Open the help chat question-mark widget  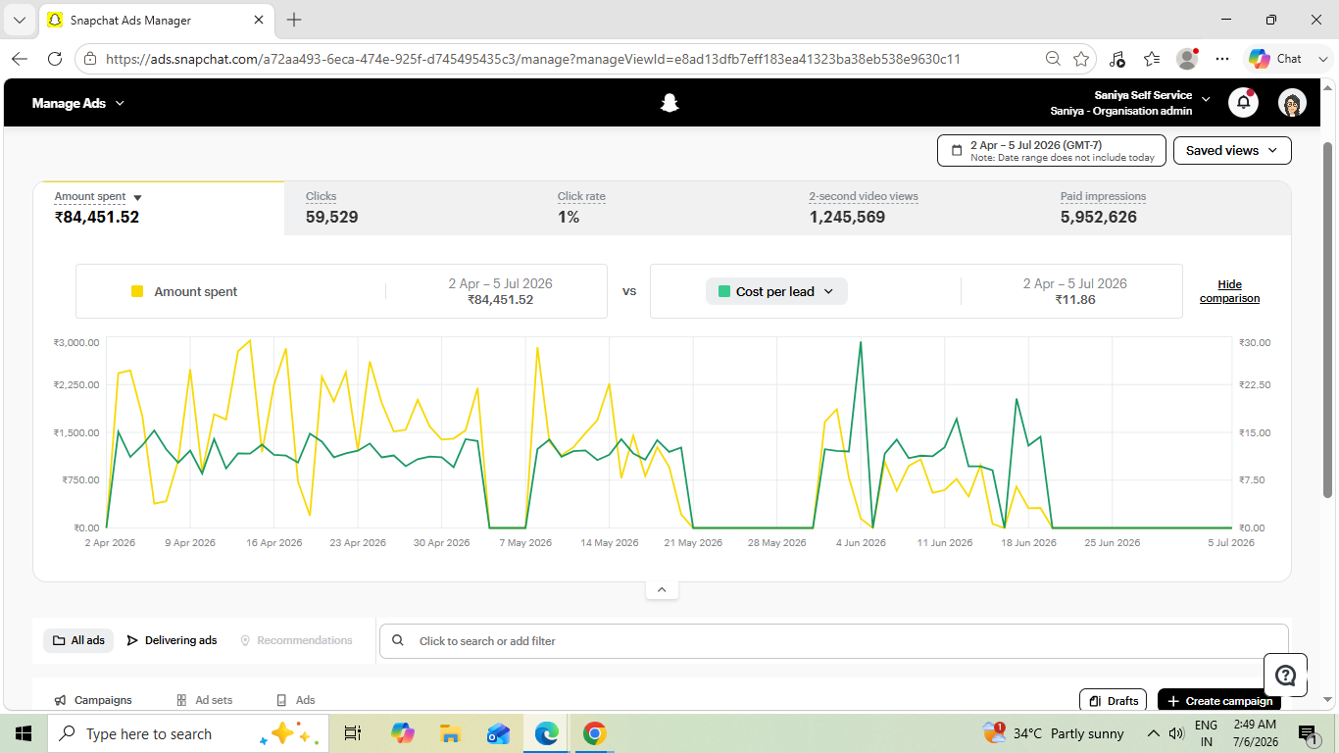tap(1285, 675)
